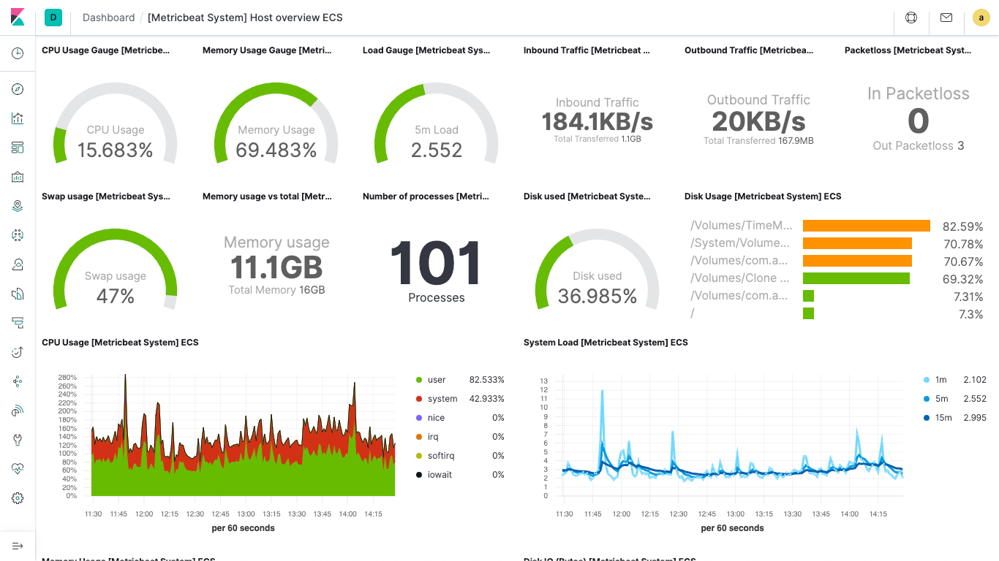Click the 2.552 5m Load gauge value
Screen dimensions: 999x561
click(437, 150)
